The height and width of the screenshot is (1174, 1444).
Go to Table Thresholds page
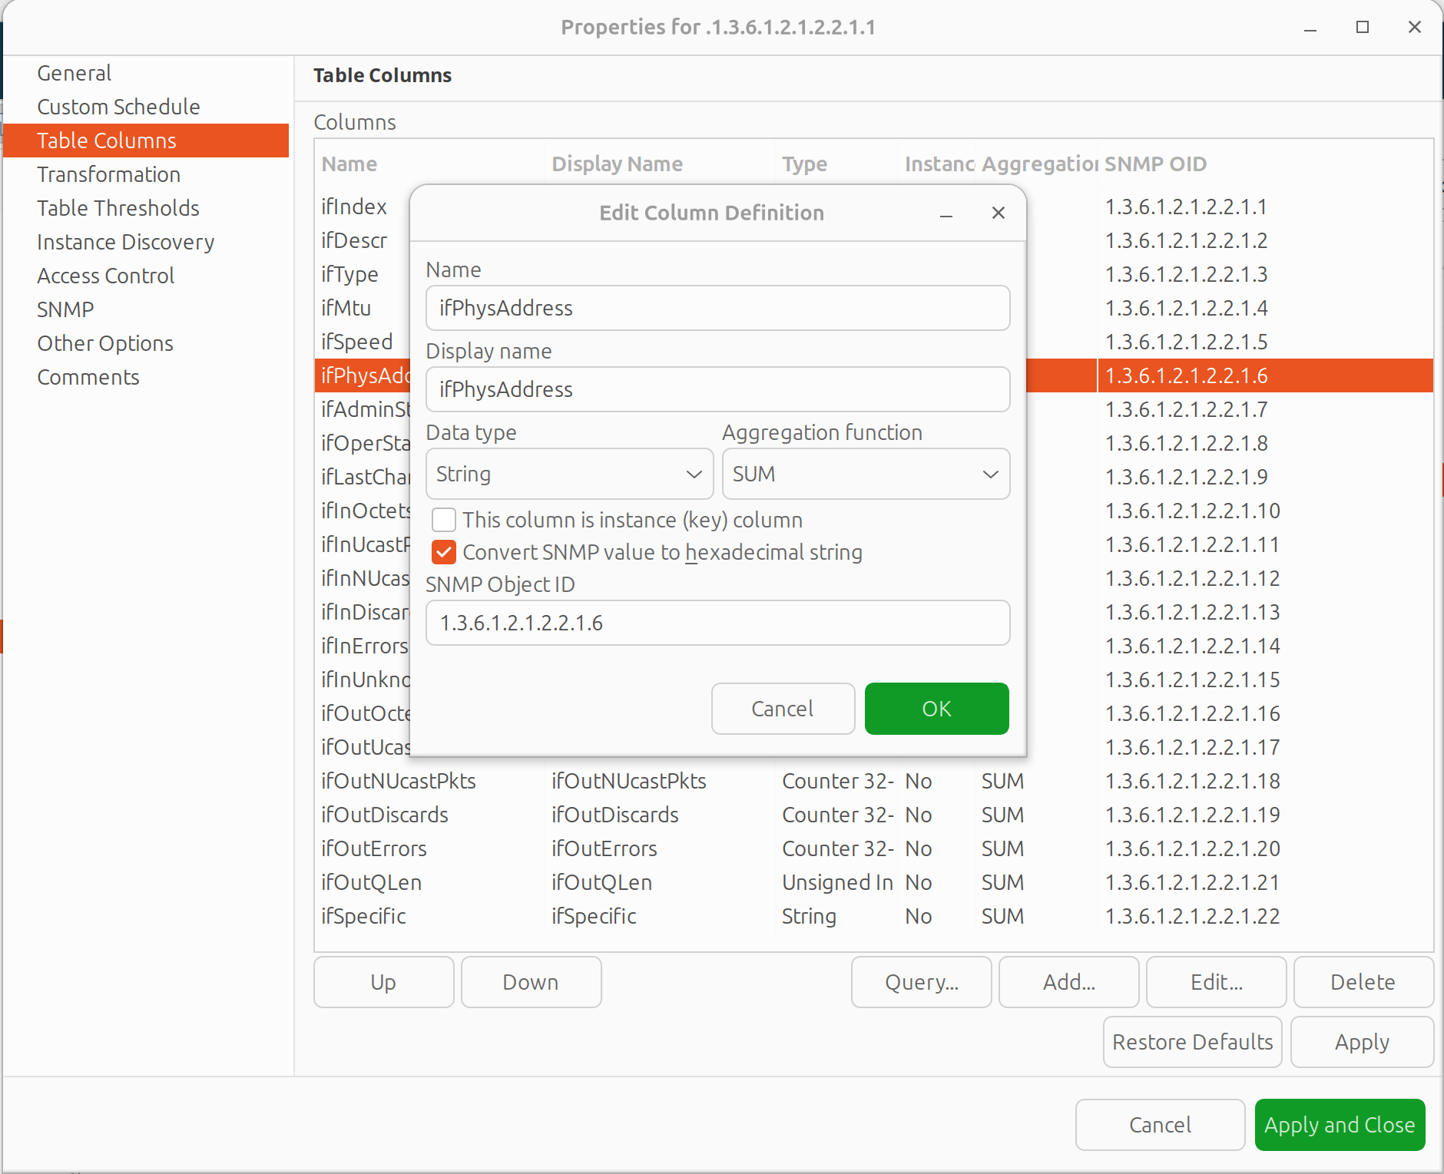point(118,208)
